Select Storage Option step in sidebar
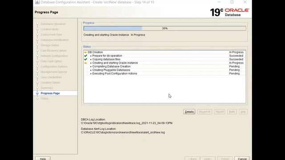This screenshot has height=160, width=285. coord(49,45)
